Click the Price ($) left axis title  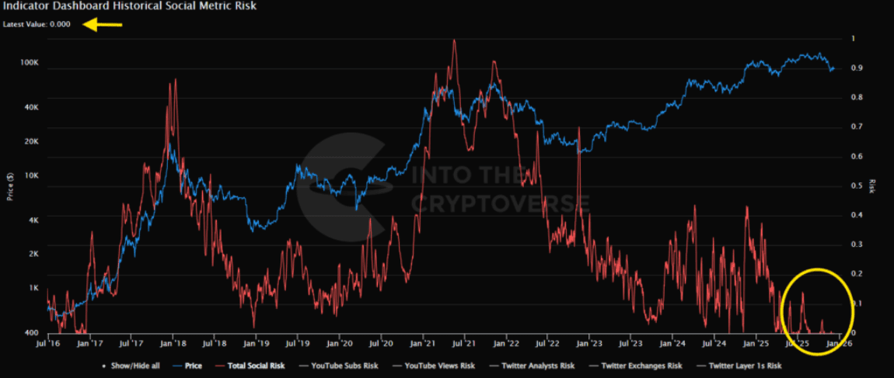[x=9, y=186]
